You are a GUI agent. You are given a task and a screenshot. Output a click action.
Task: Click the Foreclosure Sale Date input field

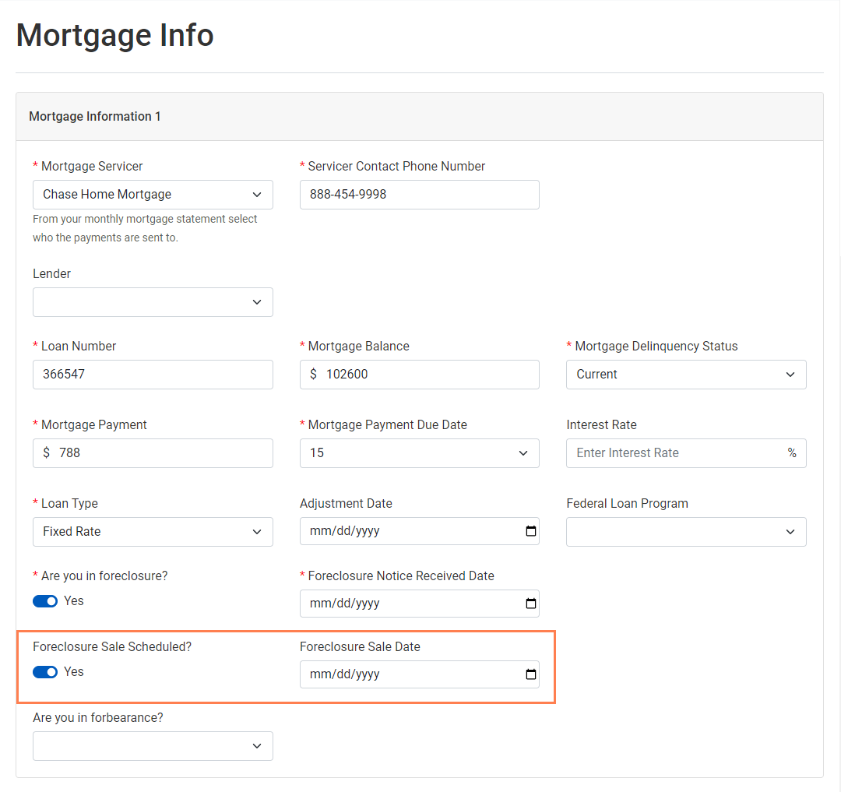pyautogui.click(x=405, y=674)
